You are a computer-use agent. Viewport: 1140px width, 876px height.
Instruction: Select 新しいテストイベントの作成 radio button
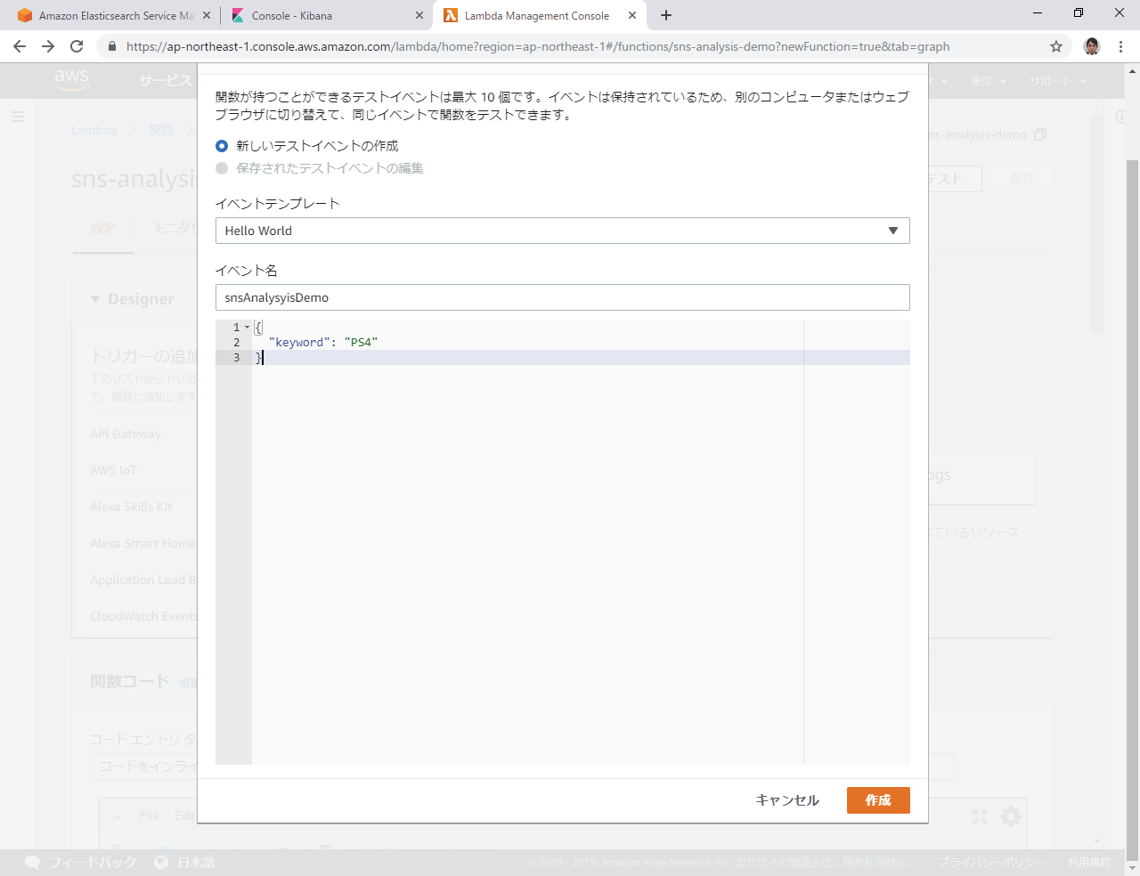click(222, 146)
